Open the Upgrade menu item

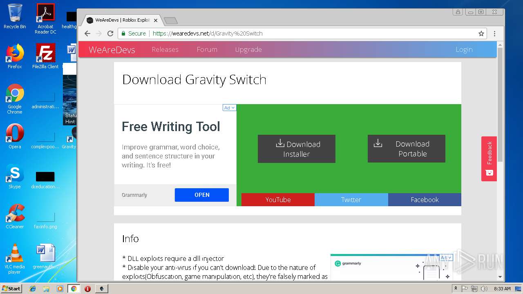(248, 49)
